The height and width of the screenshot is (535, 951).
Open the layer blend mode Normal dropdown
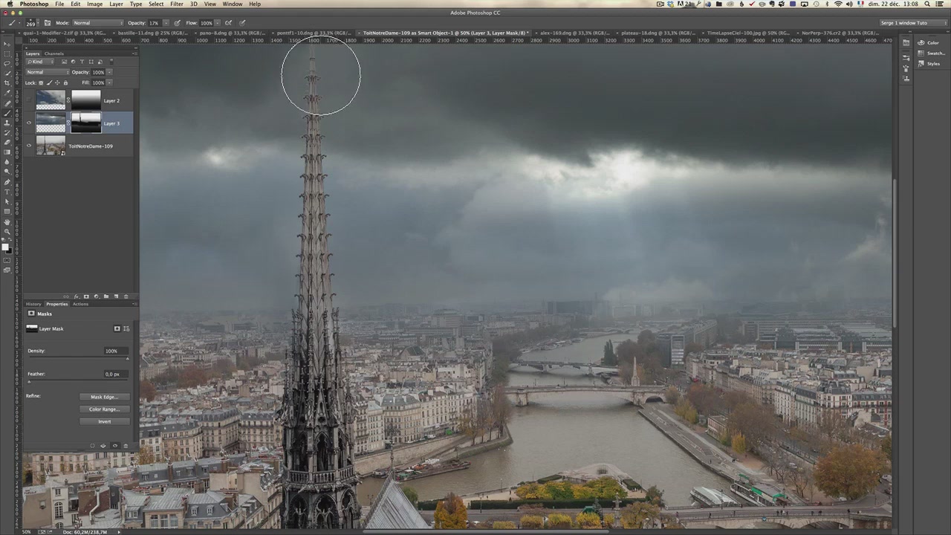tap(47, 72)
